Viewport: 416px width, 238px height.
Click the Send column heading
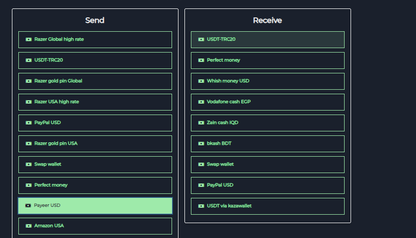pyautogui.click(x=95, y=20)
